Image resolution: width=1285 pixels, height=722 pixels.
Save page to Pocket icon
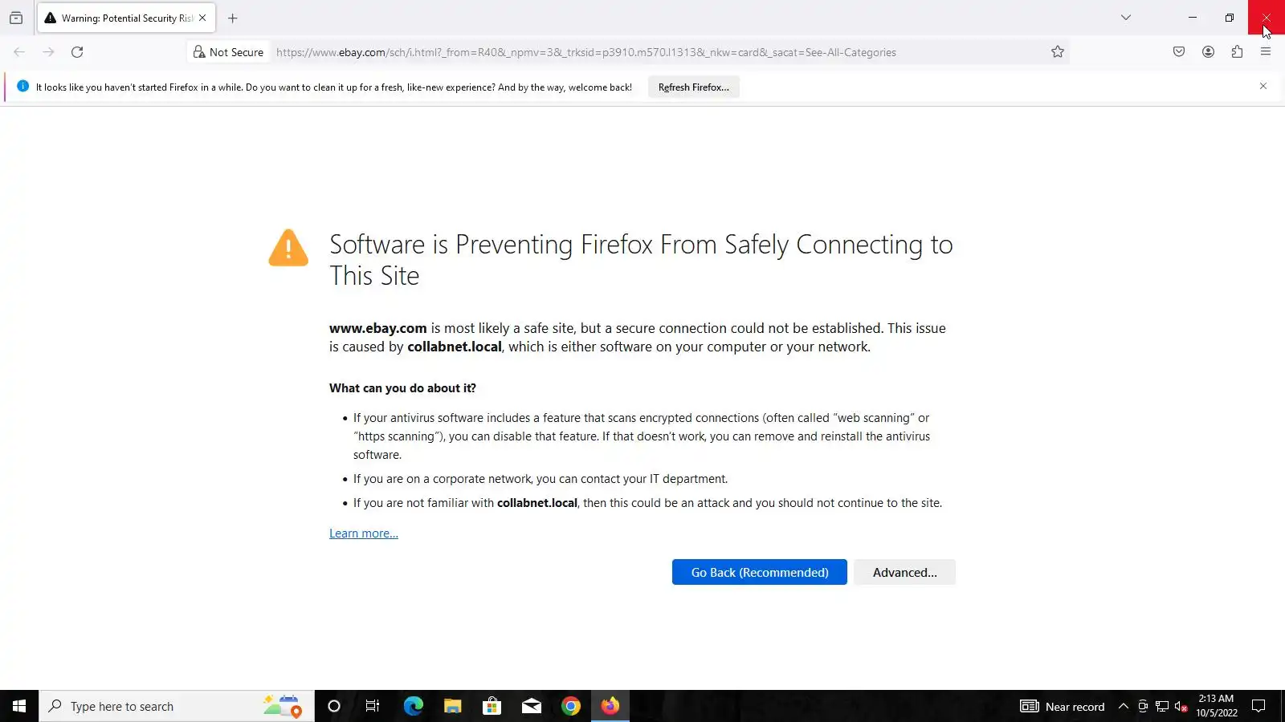point(1179,52)
